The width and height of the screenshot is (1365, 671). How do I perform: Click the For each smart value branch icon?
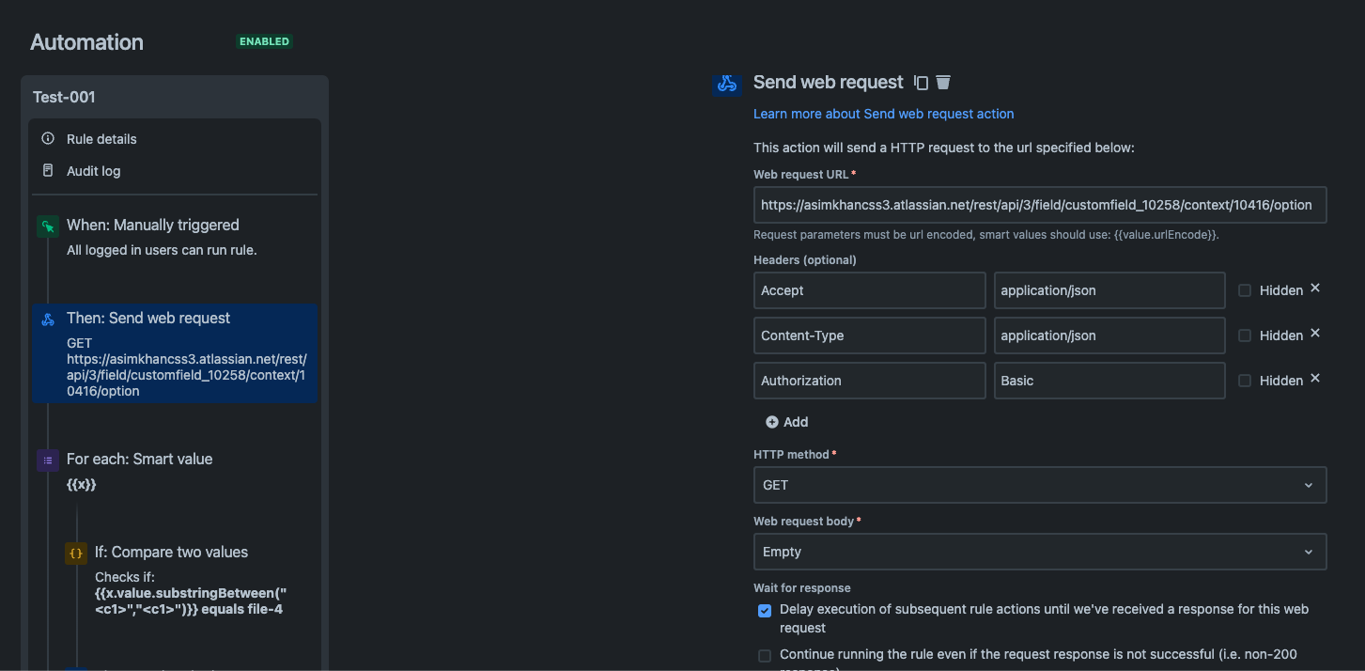(x=48, y=459)
